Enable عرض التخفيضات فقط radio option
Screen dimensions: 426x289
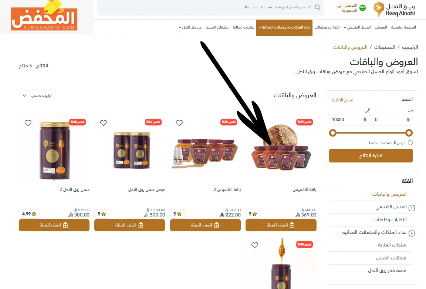pos(410,143)
